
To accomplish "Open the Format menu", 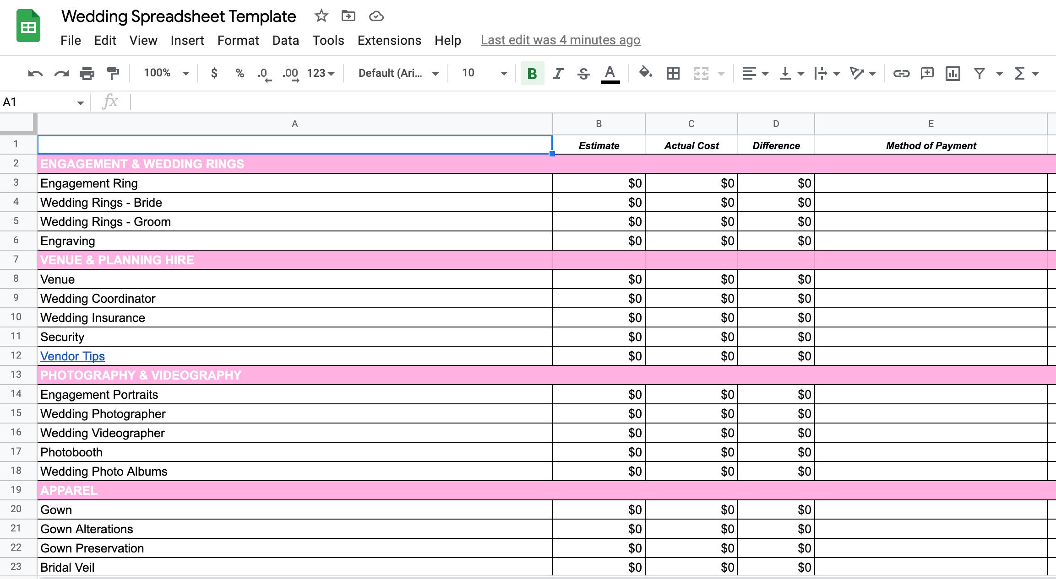I will tap(238, 40).
